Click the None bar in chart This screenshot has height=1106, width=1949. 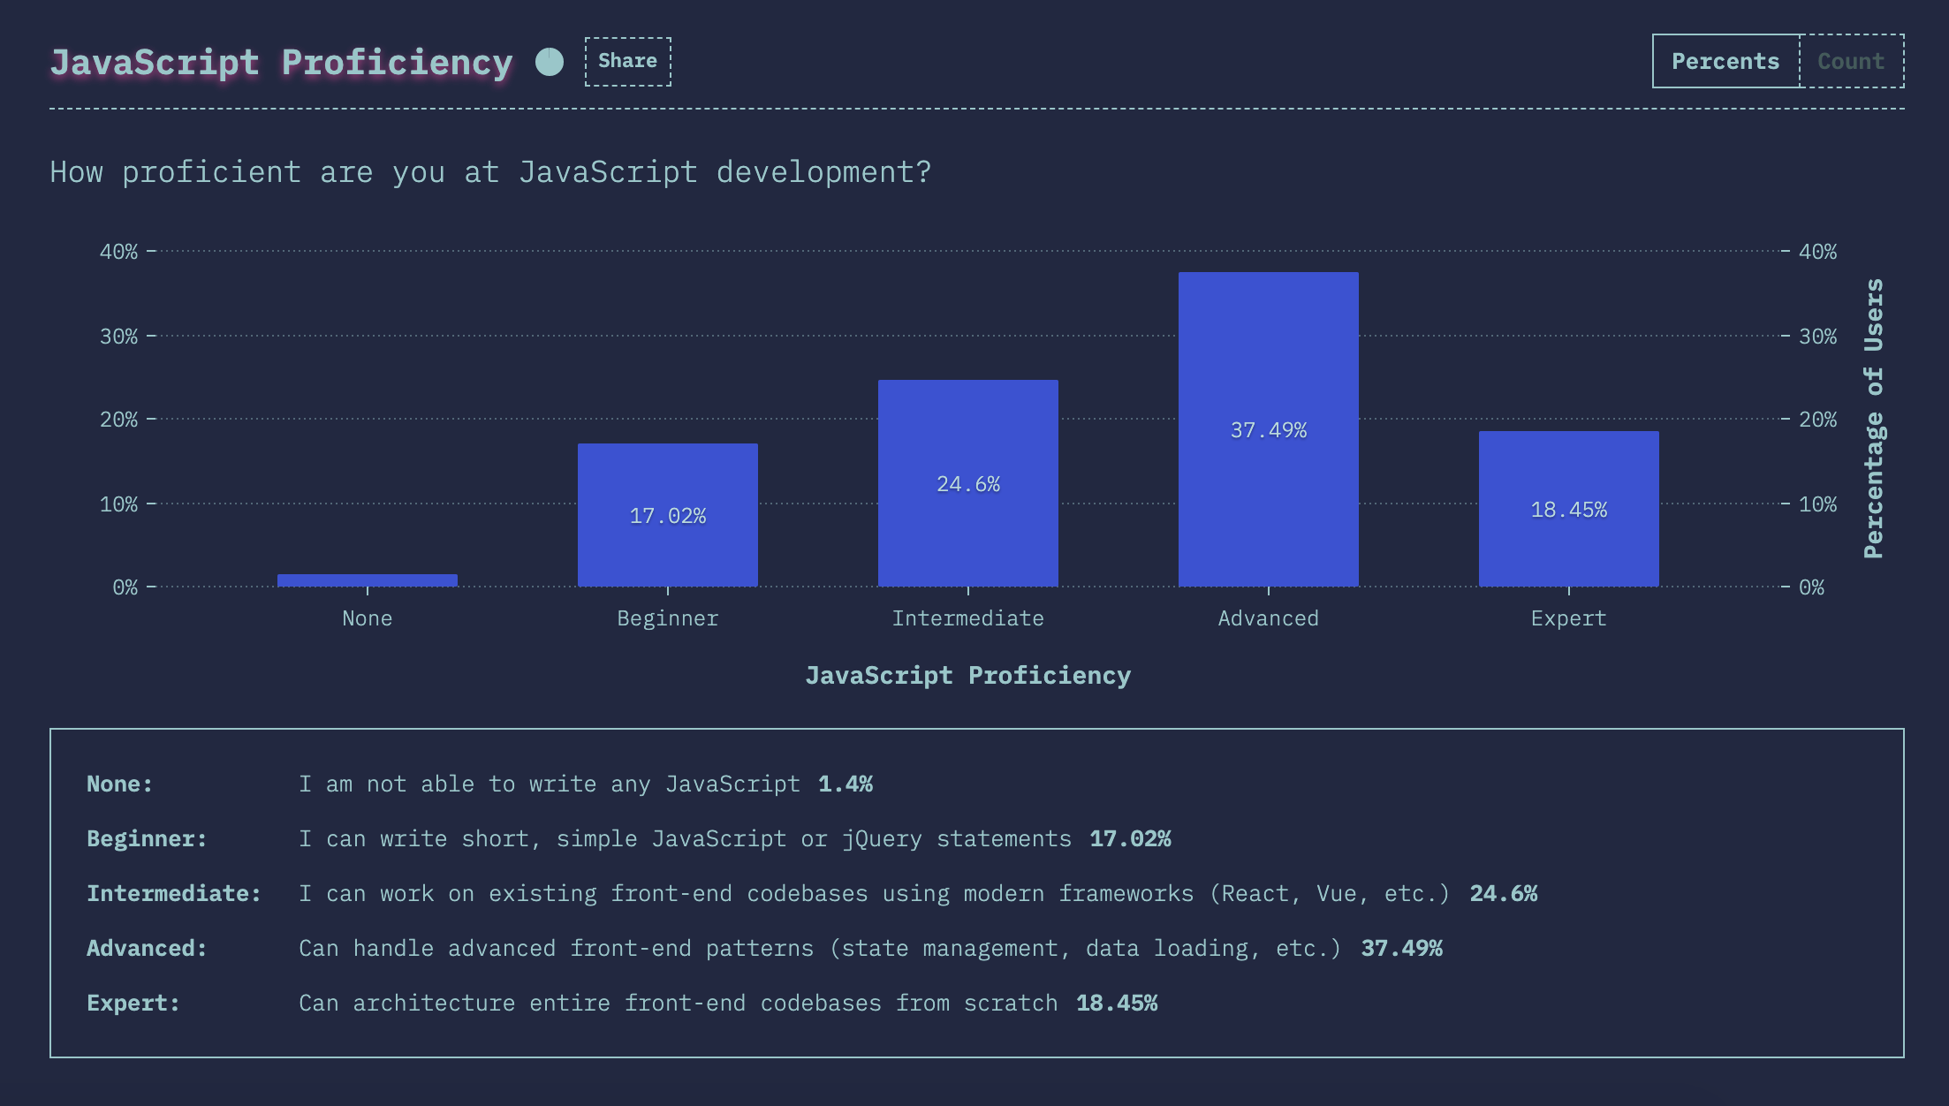point(368,580)
